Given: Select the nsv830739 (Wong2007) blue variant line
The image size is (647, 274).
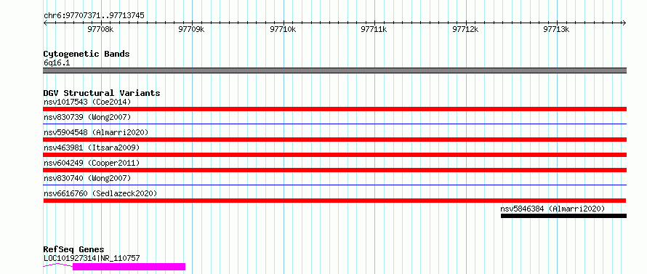Looking at the screenshot, I should pyautogui.click(x=334, y=124).
